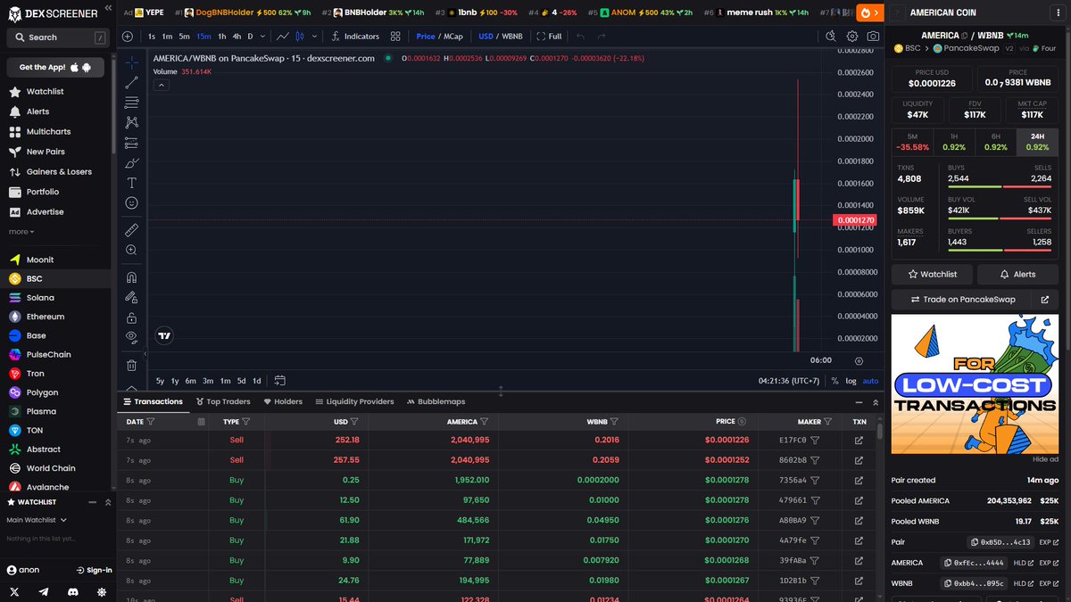1071x602 pixels.
Task: Add pair to Watchlist via star button
Action: pyautogui.click(x=932, y=274)
